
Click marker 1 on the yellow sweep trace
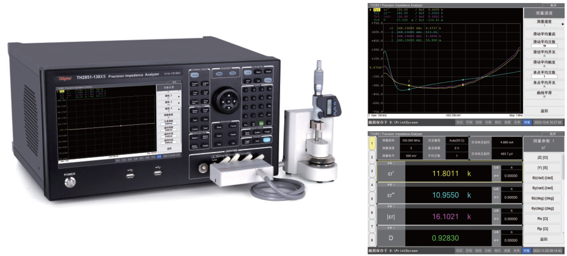click(x=409, y=85)
